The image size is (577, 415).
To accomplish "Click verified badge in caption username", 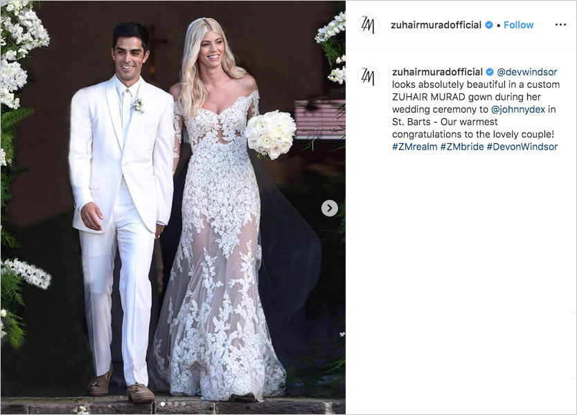I will point(490,72).
